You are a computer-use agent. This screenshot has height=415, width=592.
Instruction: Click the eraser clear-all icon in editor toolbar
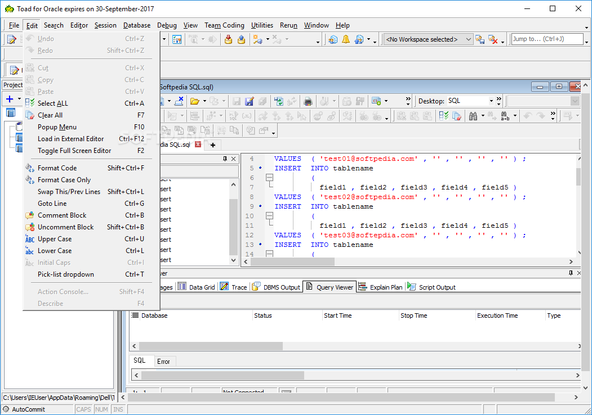[456, 116]
